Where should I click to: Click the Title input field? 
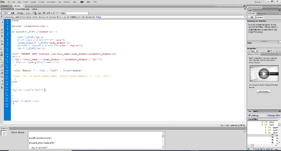77,13
